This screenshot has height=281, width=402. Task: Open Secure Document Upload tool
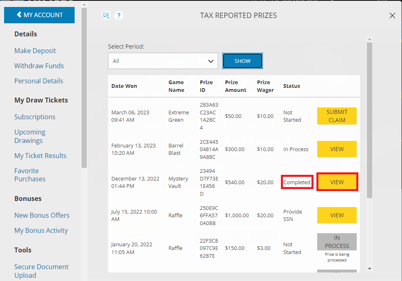click(41, 271)
